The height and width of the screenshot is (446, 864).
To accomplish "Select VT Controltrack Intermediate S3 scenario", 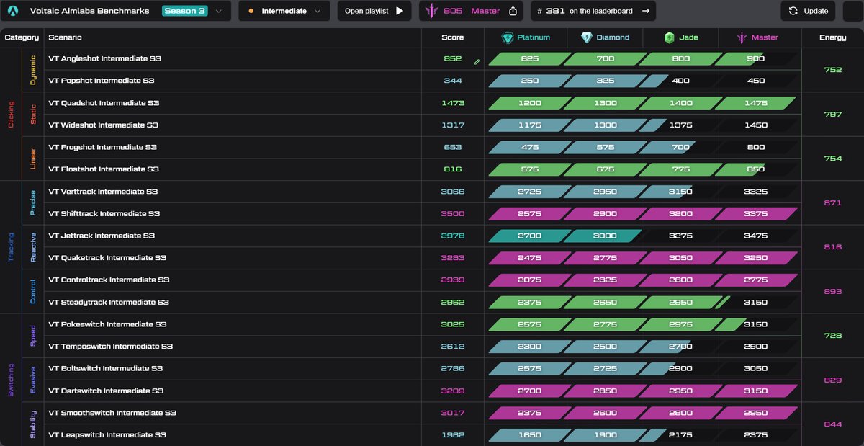I will (109, 280).
